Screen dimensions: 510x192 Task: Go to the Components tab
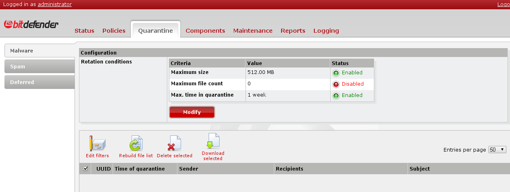(205, 31)
